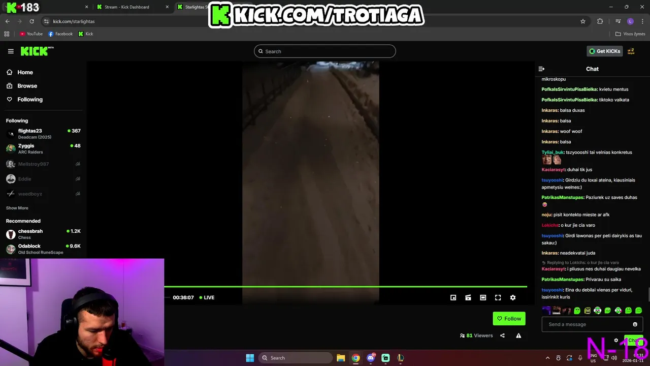Open Google Chrome taskbar icon
The height and width of the screenshot is (366, 650).
coord(355,358)
